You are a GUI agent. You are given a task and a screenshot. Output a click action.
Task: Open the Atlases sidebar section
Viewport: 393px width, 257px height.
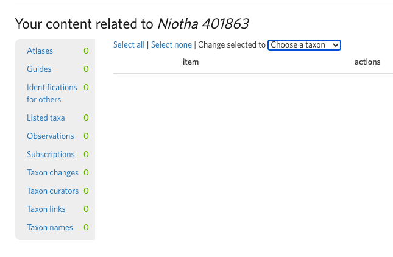(40, 51)
